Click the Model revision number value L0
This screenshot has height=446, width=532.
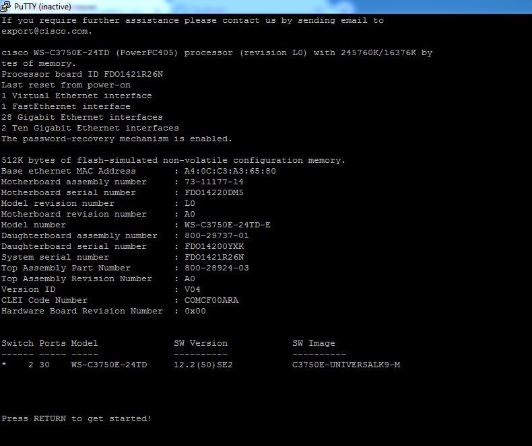pyautogui.click(x=190, y=203)
